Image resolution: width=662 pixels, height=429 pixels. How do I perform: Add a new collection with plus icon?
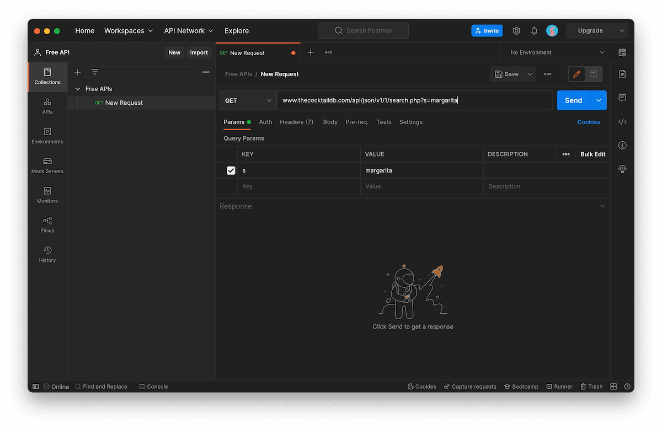[x=78, y=72]
